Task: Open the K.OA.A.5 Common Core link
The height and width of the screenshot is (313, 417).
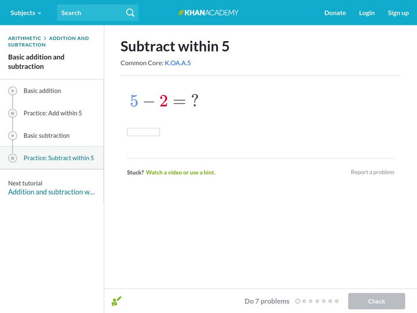Action: point(178,63)
